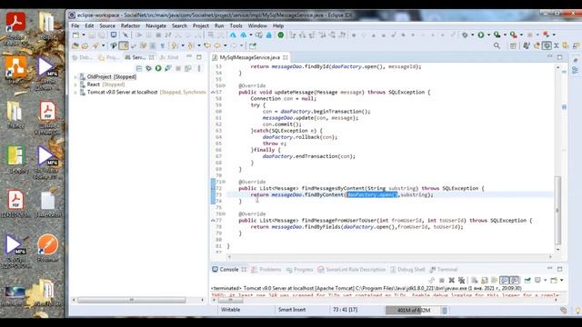Open the New wizard dropdown arrow

click(x=84, y=35)
